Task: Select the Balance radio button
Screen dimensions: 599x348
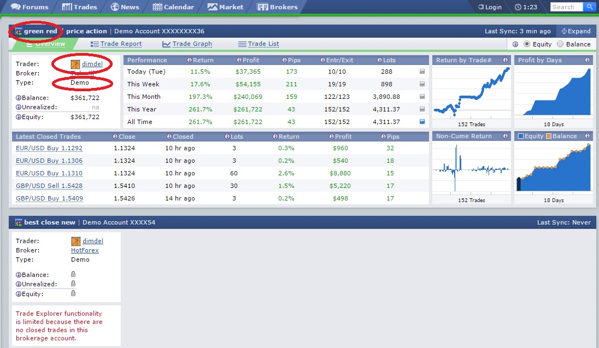Action: pyautogui.click(x=560, y=44)
